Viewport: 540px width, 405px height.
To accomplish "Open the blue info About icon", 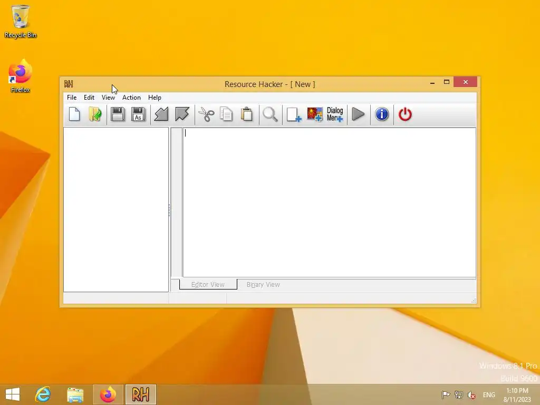I will (382, 114).
